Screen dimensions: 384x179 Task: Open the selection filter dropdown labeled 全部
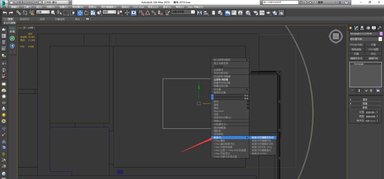click(43, 12)
